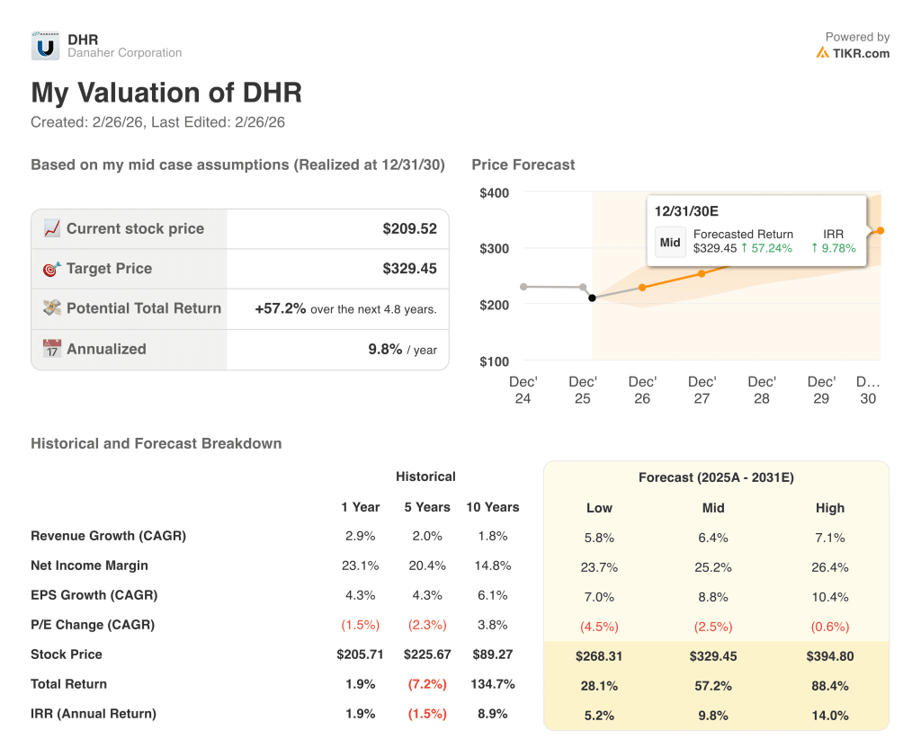This screenshot has width=921, height=748.
Task: Click the TIKR flame logo
Action: [821, 53]
